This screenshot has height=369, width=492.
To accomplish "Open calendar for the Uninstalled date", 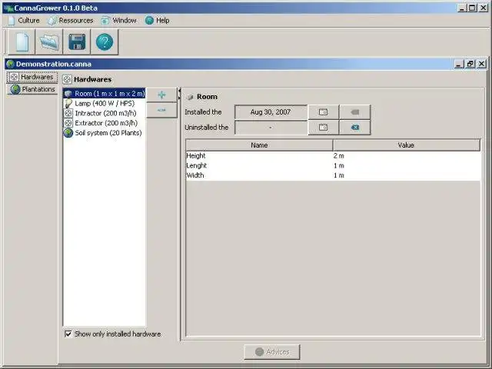I will point(323,128).
